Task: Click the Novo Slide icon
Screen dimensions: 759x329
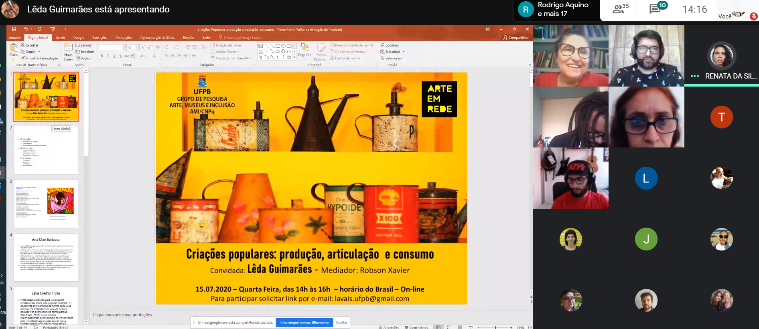Action: [68, 50]
